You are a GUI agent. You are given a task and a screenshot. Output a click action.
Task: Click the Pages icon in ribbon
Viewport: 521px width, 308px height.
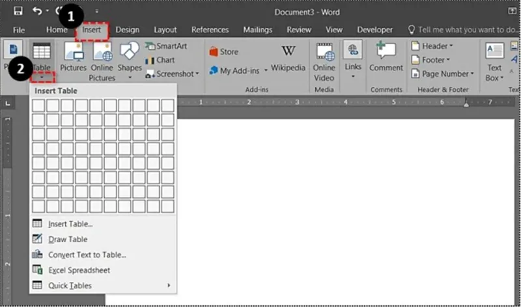click(x=13, y=49)
